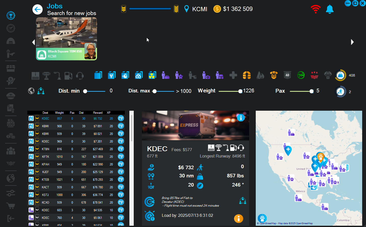Toggle the passenger with luggage filter
The height and width of the screenshot is (227, 366).
(165, 75)
